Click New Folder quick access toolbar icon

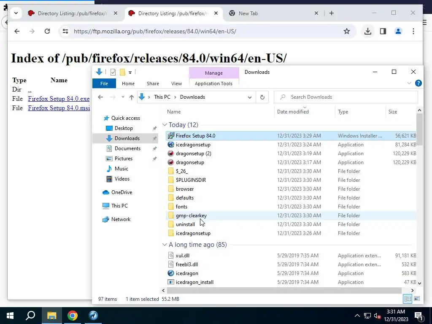point(122,72)
